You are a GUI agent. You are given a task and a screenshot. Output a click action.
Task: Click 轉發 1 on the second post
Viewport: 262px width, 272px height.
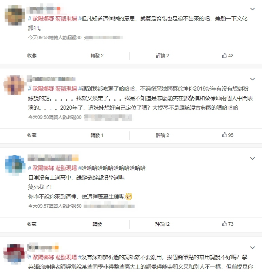click(x=97, y=135)
